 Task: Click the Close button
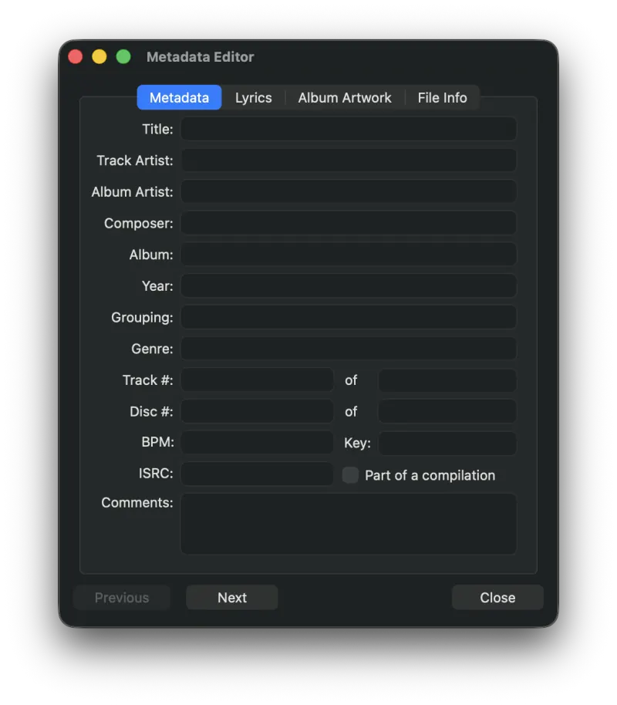(497, 598)
